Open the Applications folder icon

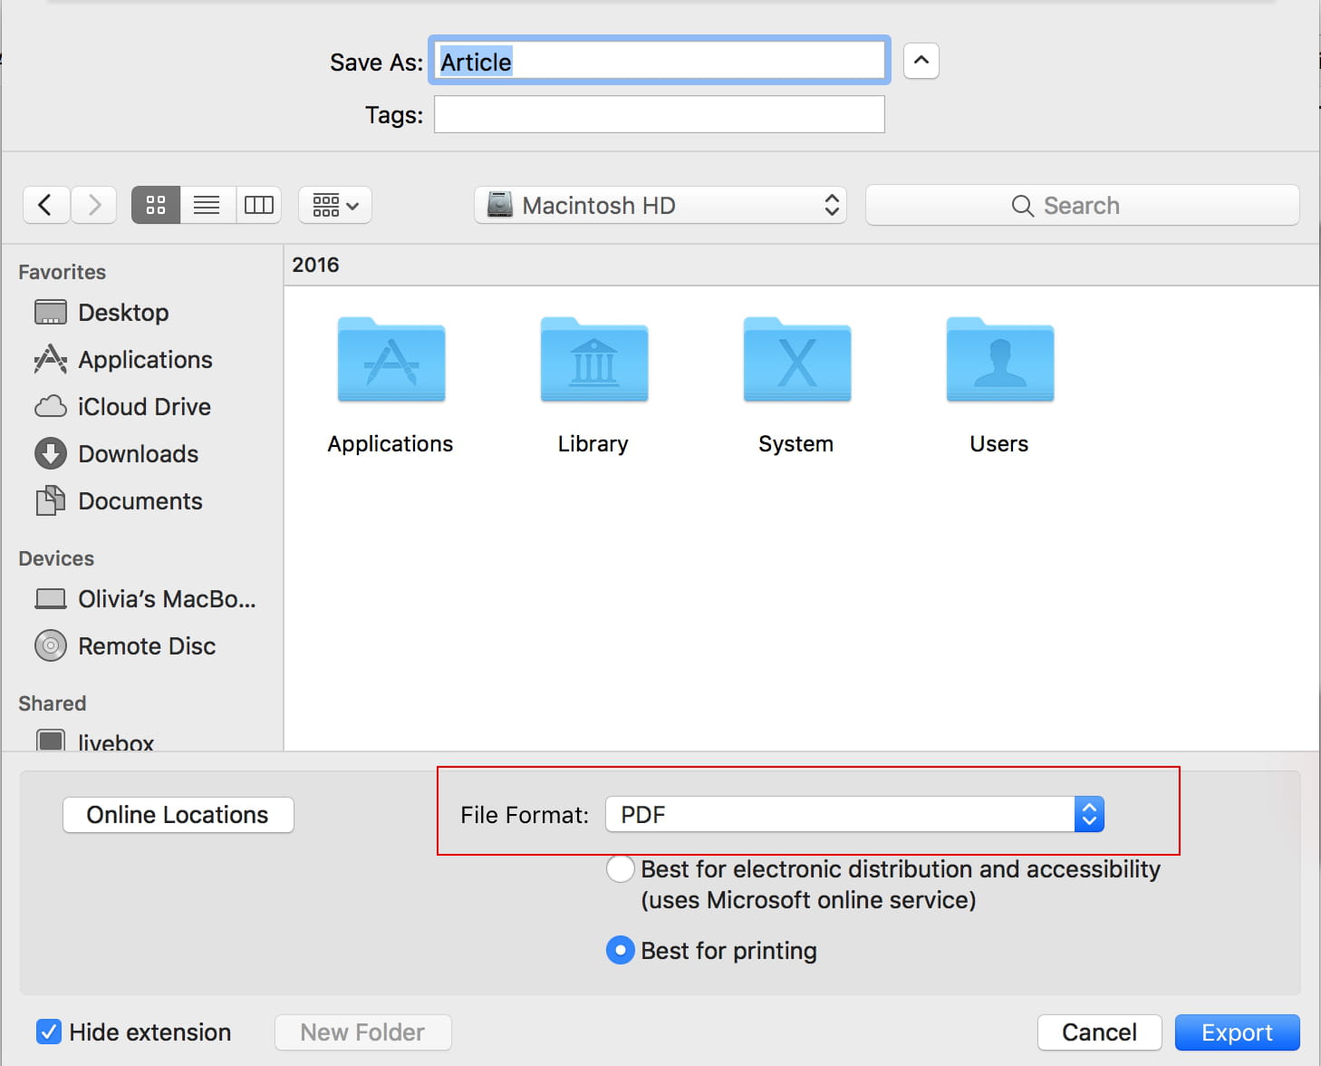[391, 361]
